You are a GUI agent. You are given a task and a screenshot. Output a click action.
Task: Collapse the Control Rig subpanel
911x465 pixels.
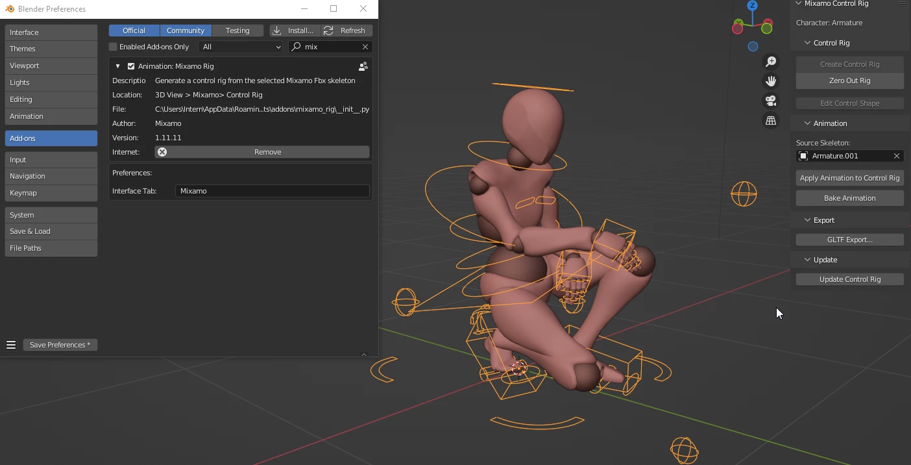coord(808,43)
